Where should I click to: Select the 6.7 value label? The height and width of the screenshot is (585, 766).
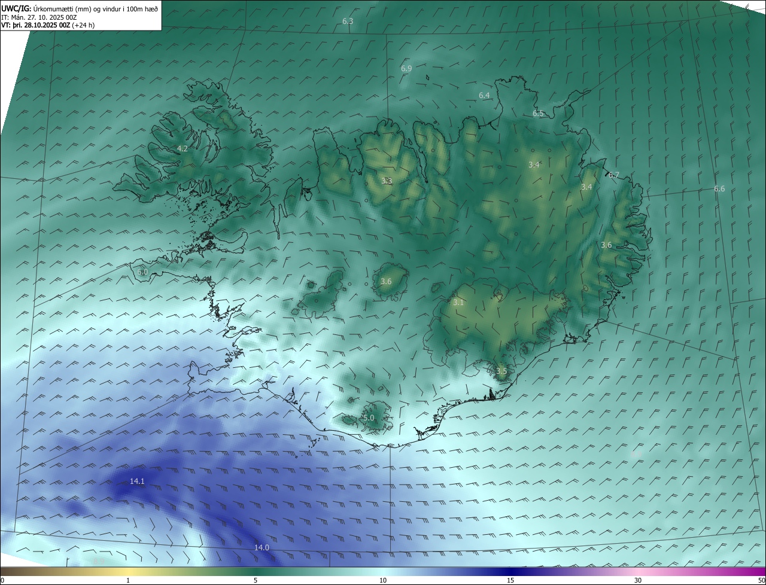pyautogui.click(x=613, y=175)
